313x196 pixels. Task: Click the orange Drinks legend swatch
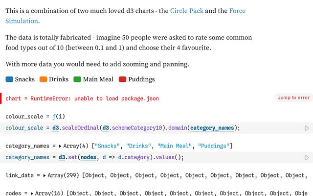43,79
